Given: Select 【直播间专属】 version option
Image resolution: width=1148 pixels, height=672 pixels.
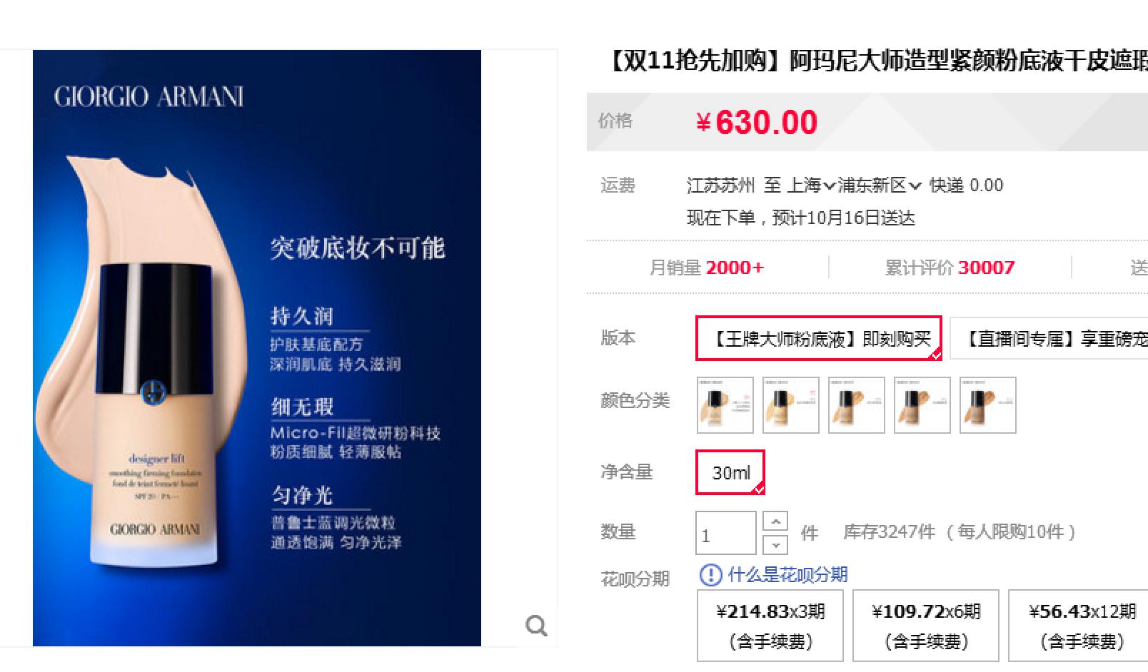Looking at the screenshot, I should pyautogui.click(x=1049, y=338).
